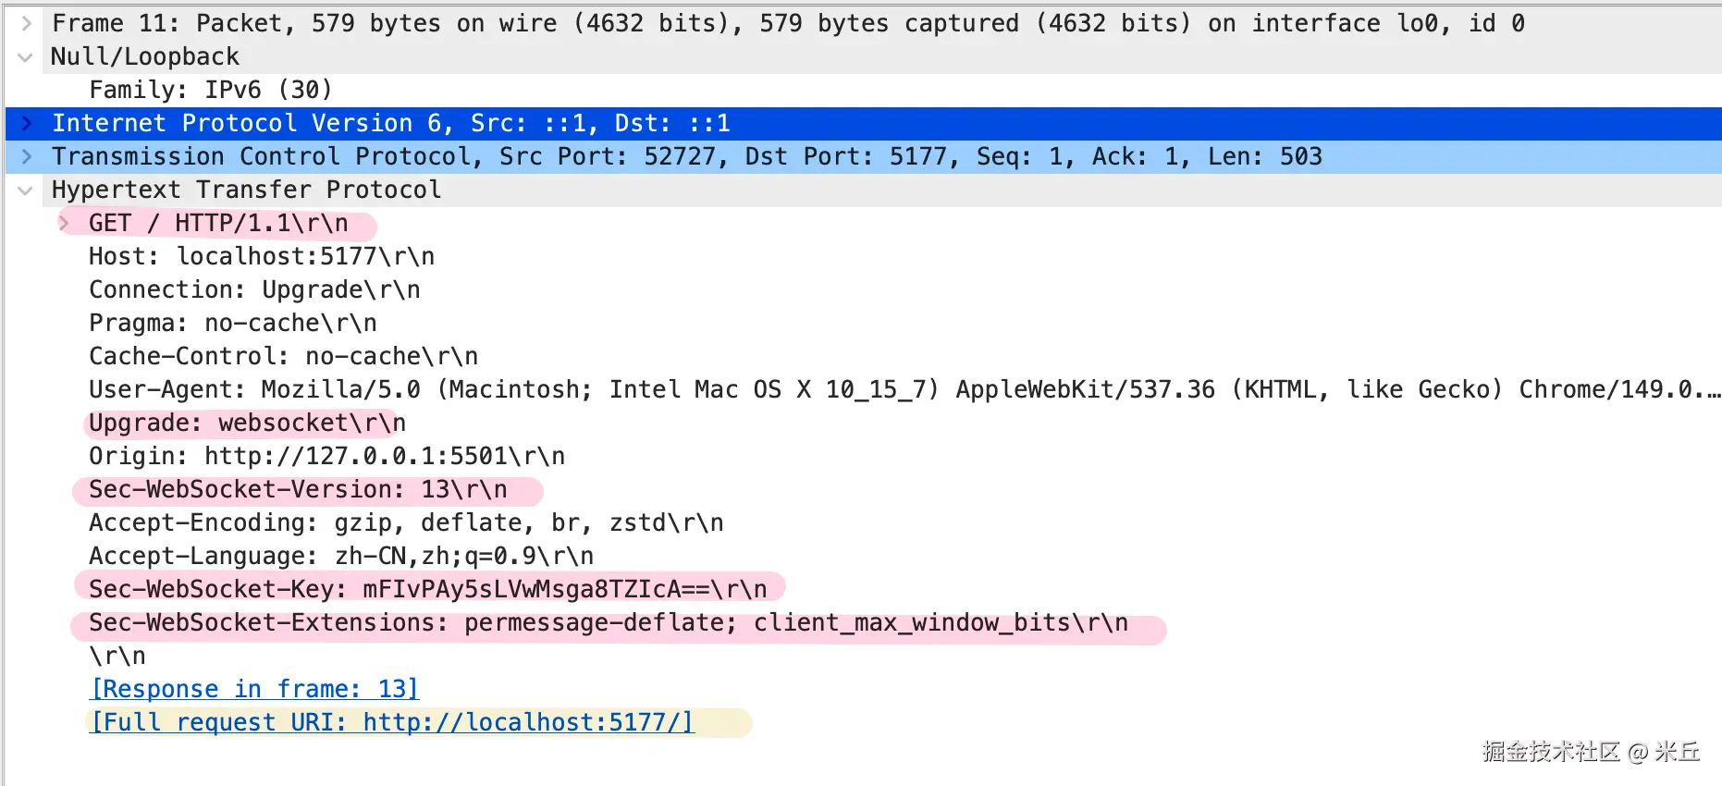Collapse the Null/Loopback section
1722x786 pixels.
click(26, 56)
